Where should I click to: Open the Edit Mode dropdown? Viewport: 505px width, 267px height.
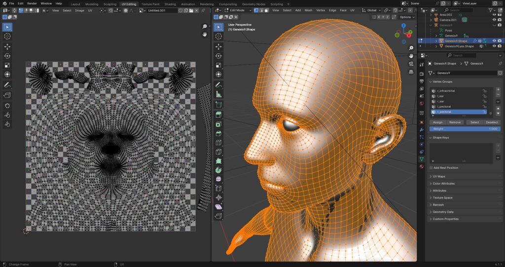tap(238, 10)
